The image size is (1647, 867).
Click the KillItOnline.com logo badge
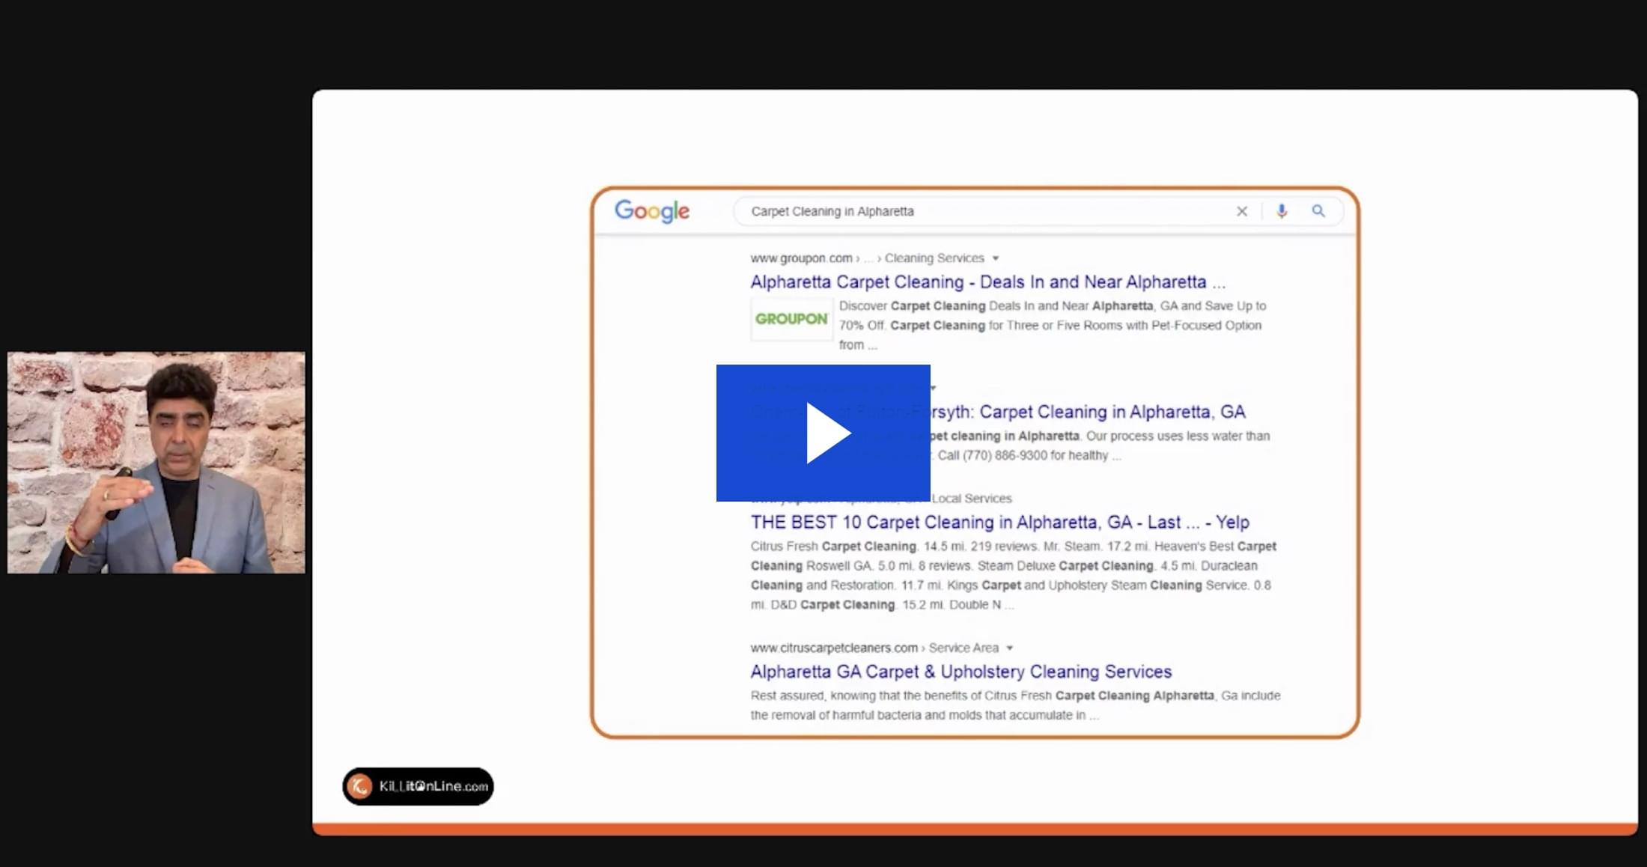pos(418,786)
